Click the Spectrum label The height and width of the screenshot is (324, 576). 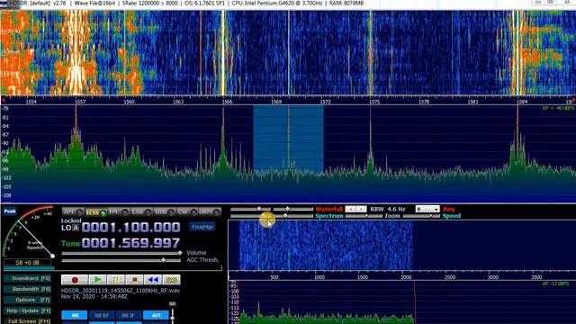point(329,216)
